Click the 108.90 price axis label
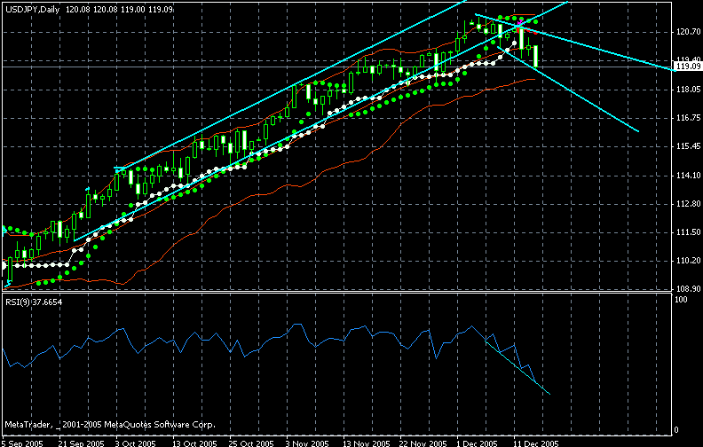The width and height of the screenshot is (703, 447). [688, 288]
